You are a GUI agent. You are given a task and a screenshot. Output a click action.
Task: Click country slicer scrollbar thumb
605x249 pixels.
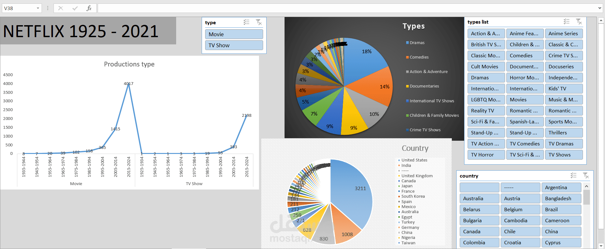click(586, 197)
